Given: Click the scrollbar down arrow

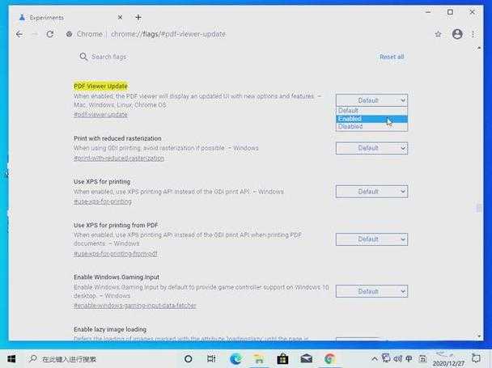Looking at the screenshot, I should click(x=479, y=336).
